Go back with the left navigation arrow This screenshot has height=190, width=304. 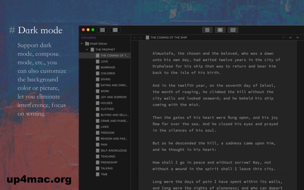[x=134, y=38]
